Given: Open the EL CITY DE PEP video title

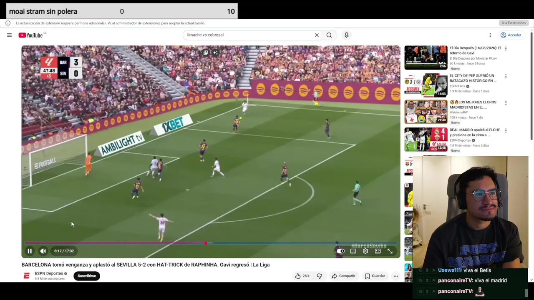Looking at the screenshot, I should coord(473,78).
